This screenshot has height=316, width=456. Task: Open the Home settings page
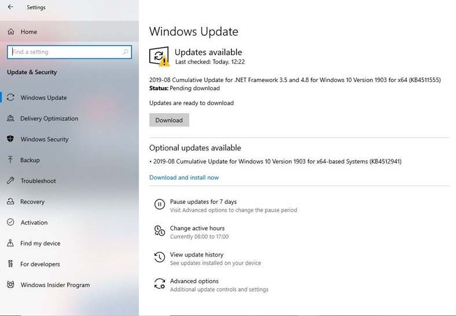pyautogui.click(x=69, y=32)
